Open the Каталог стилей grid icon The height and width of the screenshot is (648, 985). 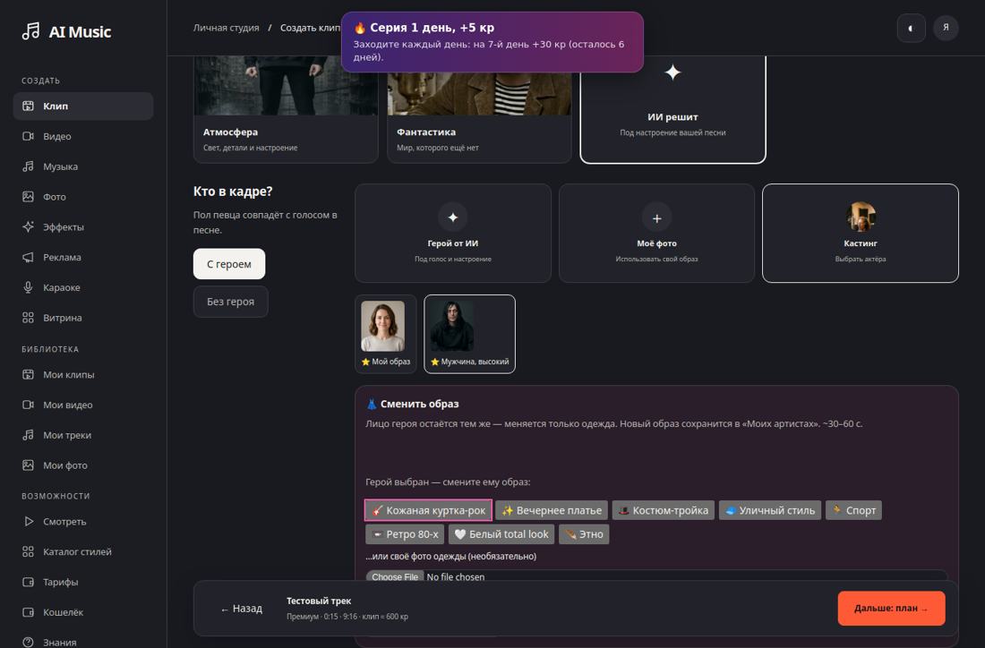point(29,551)
